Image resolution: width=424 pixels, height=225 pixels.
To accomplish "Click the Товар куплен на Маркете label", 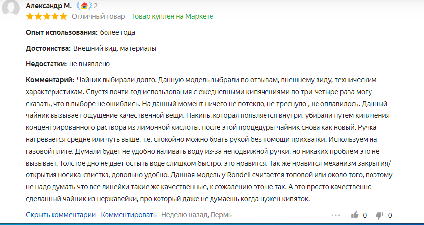I will point(172,16).
